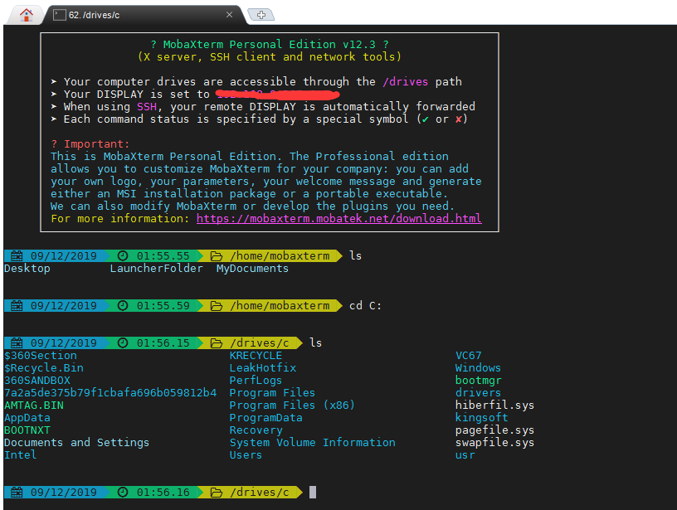The width and height of the screenshot is (677, 510).
Task: Click the 'kingsoft' folder name
Action: point(481,418)
